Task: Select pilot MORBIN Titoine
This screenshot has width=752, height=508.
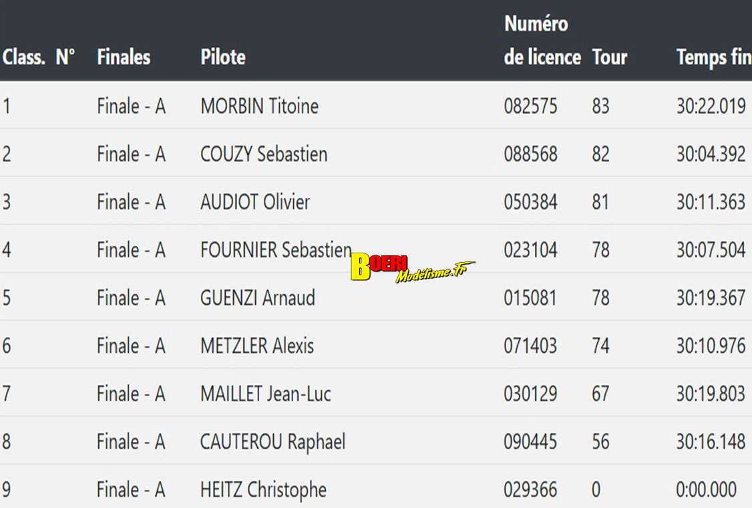Action: coord(259,106)
